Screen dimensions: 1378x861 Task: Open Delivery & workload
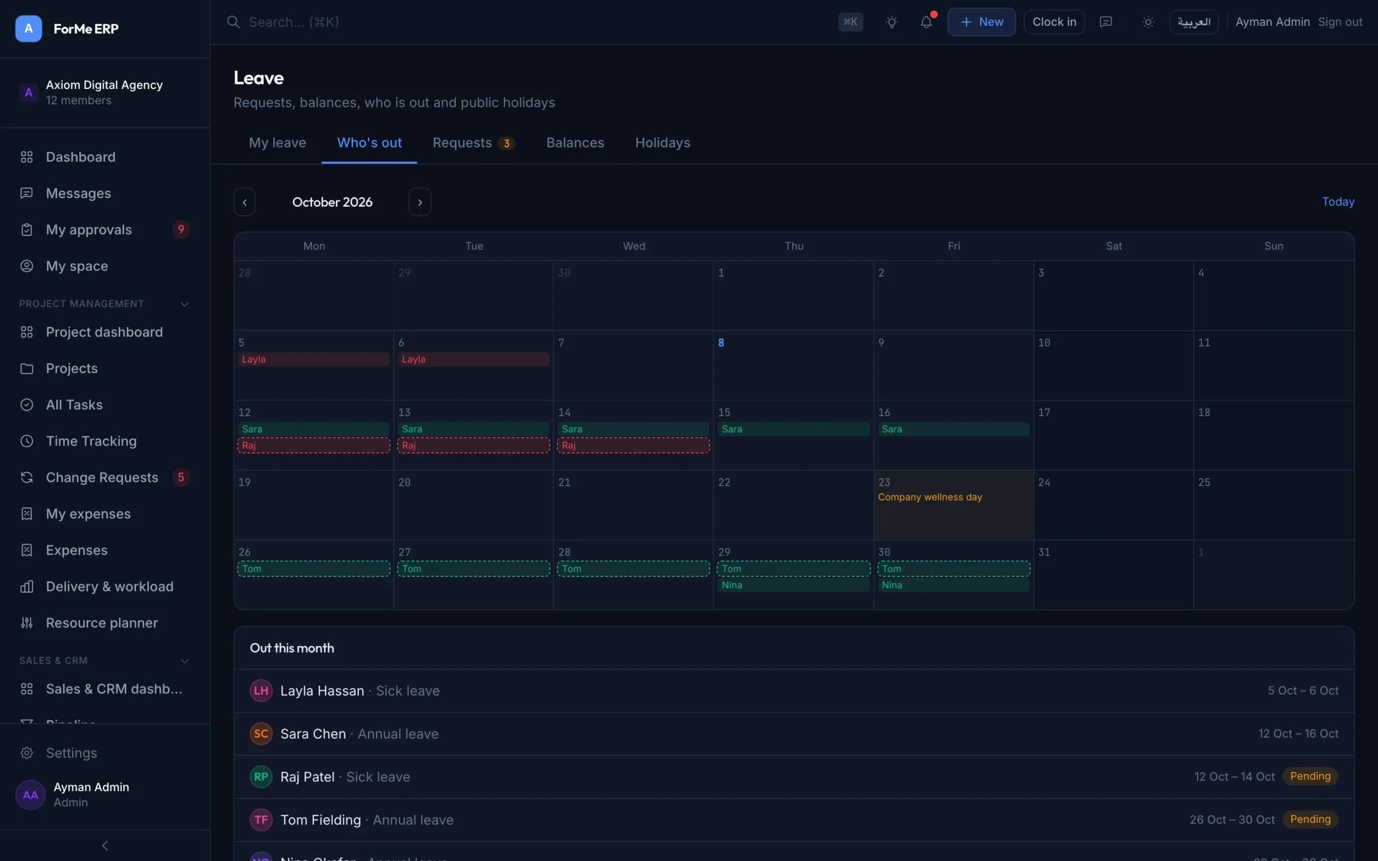pyautogui.click(x=104, y=586)
